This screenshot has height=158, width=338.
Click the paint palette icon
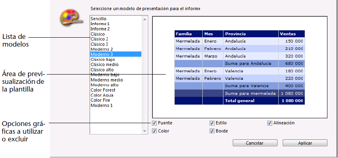pos(71,19)
